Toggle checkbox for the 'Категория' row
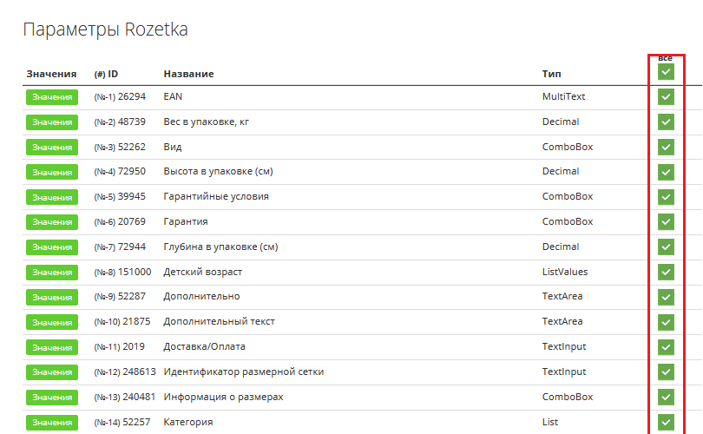The width and height of the screenshot is (703, 434). click(x=666, y=423)
